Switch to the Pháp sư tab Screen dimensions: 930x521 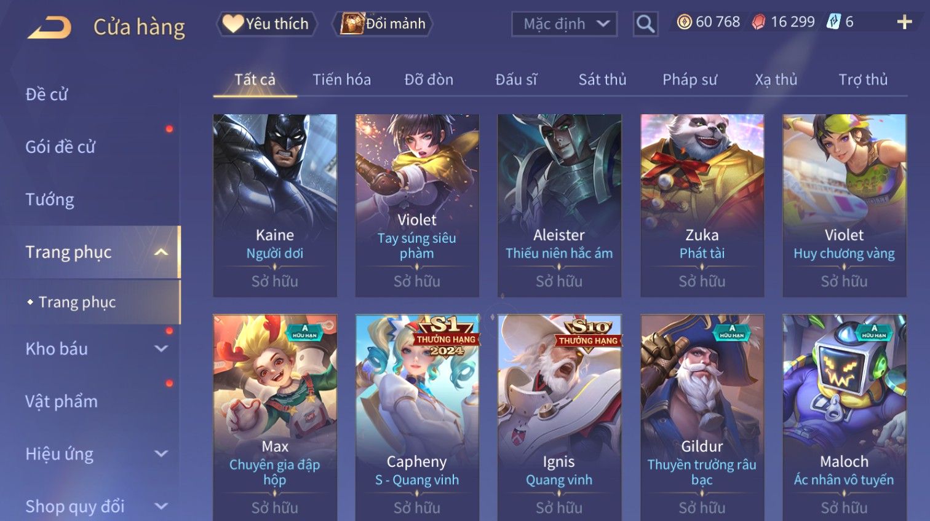pos(690,80)
